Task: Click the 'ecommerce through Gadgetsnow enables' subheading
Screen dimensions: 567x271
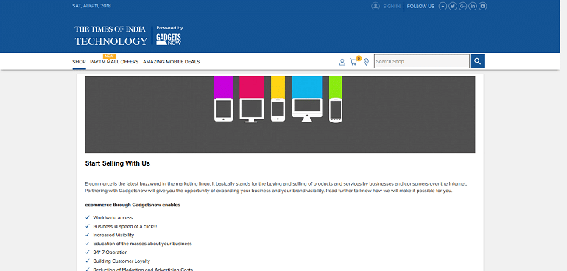Action: (x=133, y=205)
